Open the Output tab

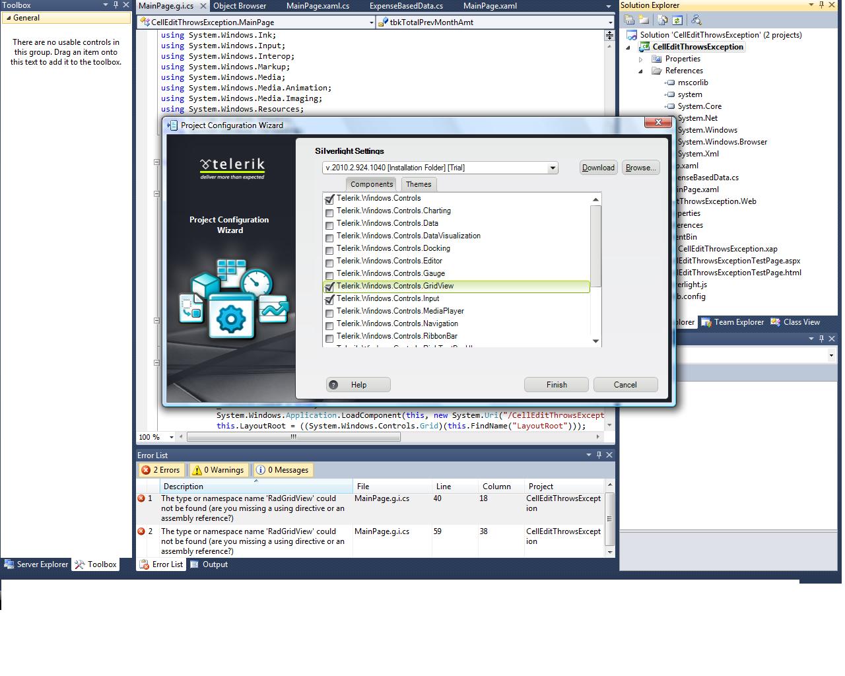[x=209, y=564]
